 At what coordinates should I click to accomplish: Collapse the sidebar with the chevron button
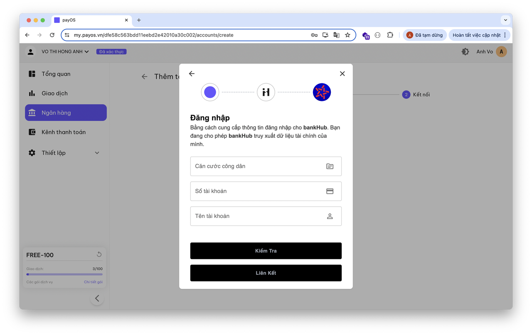point(97,298)
